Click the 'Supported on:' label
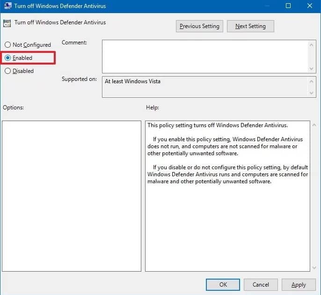This screenshot has height=295, width=321. (79, 79)
